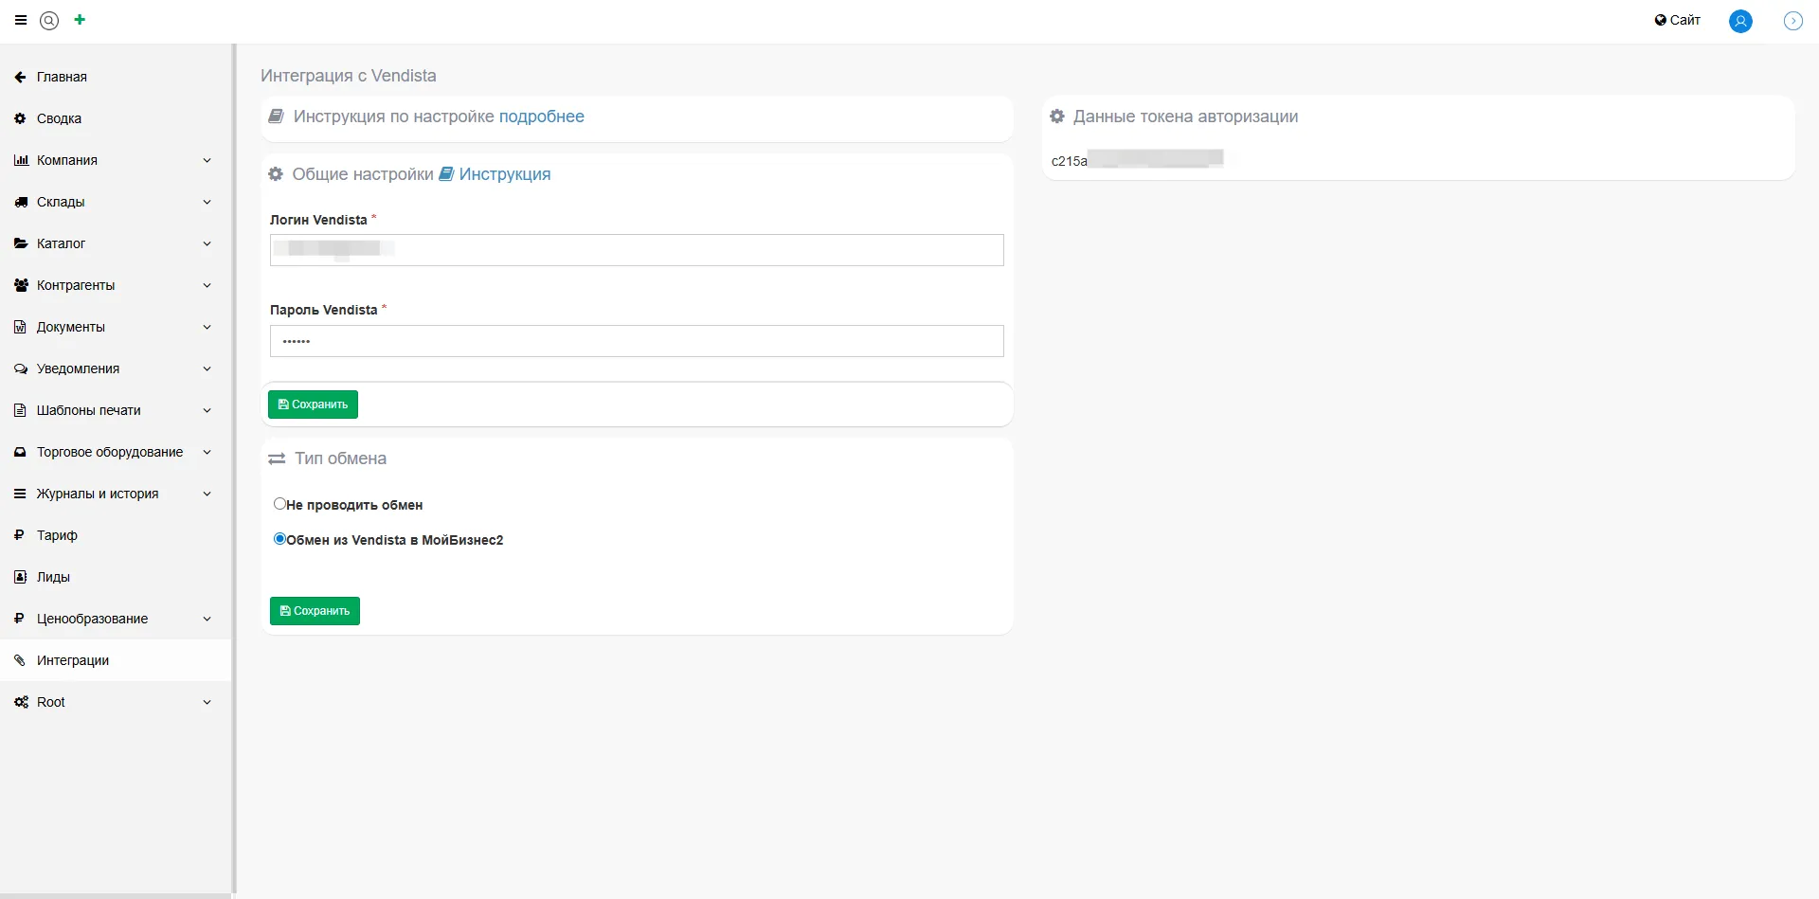Open the Сайт link in header
Viewport: 1819px width, 899px height.
1677,20
